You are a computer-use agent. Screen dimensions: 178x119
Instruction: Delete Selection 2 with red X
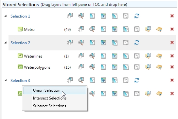point(172,43)
